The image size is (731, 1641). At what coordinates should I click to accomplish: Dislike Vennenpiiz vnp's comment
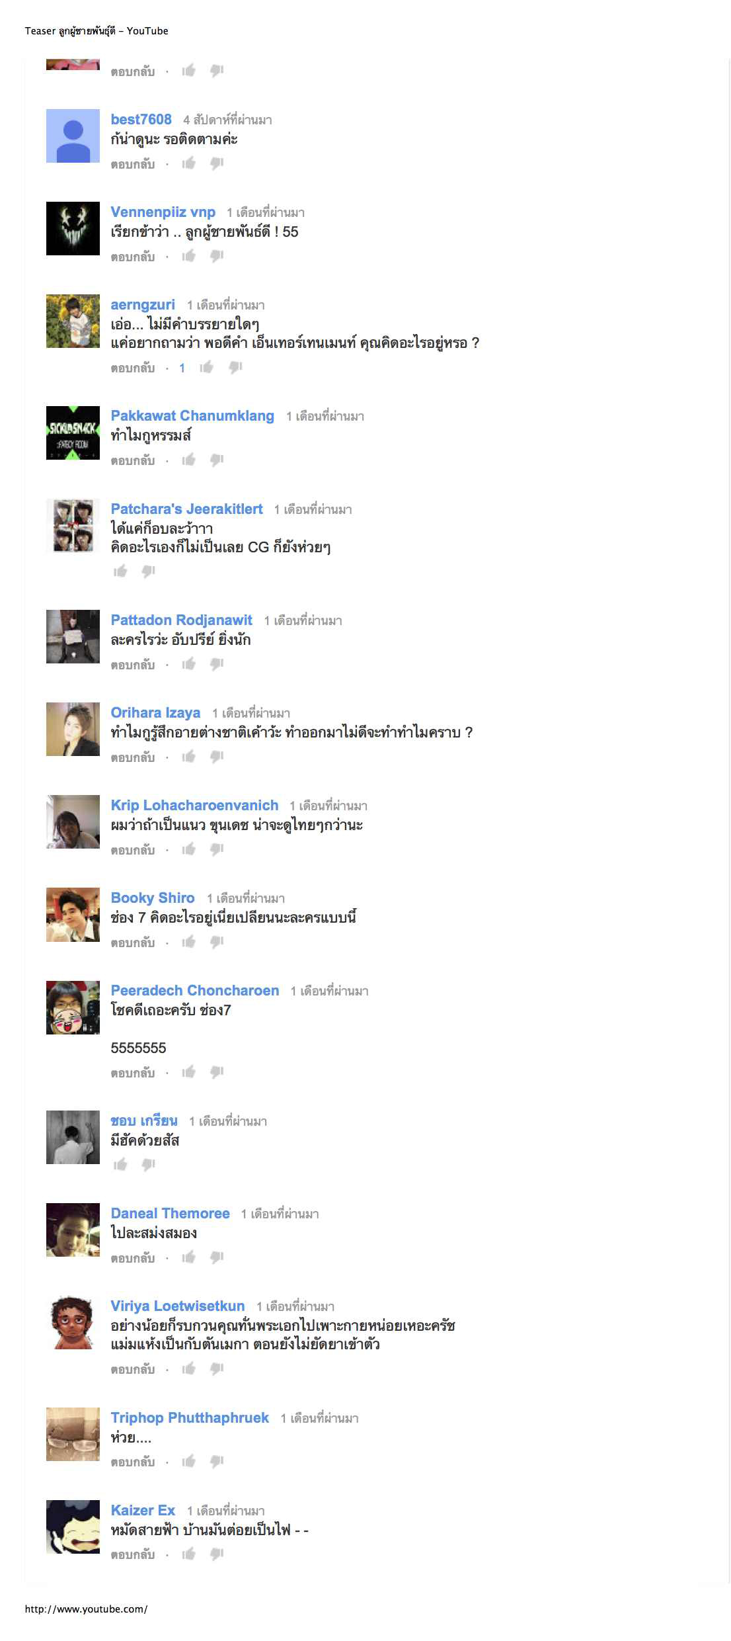tap(217, 256)
